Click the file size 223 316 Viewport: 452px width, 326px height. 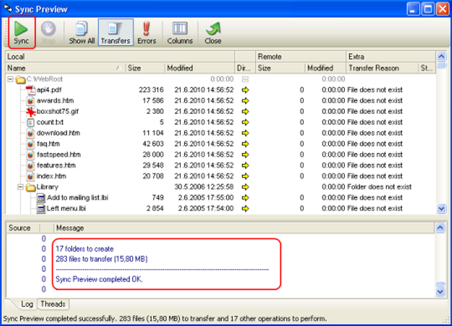[151, 90]
